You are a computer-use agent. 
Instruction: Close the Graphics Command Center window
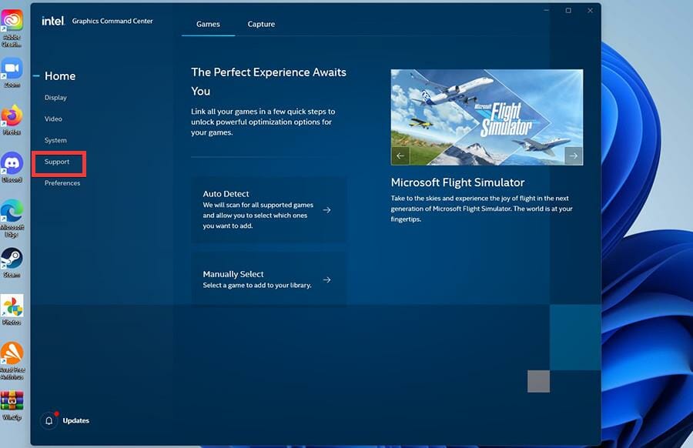[590, 11]
